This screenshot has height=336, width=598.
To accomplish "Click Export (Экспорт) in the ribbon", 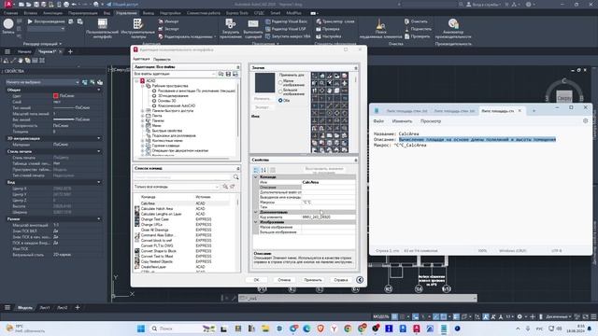I will click(x=168, y=29).
